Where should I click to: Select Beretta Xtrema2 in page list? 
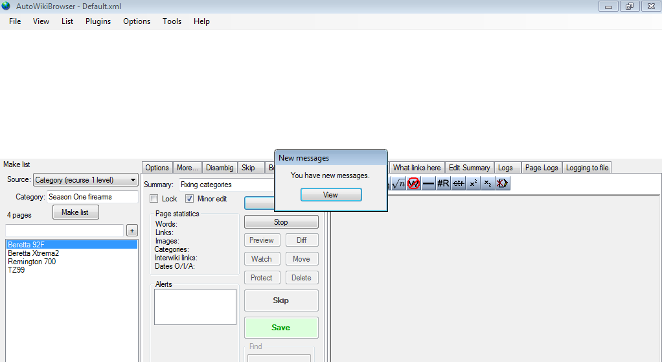(x=72, y=253)
